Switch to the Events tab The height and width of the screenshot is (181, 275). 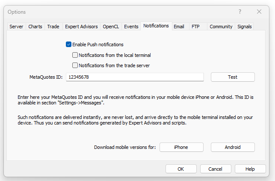click(131, 27)
